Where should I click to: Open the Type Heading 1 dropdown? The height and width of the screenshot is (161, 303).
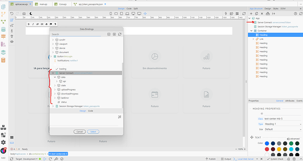[283, 124]
